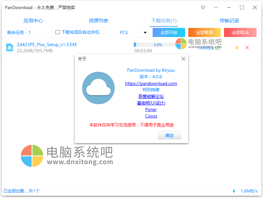Click the download speed arrow icon in status bar
The width and height of the screenshot is (263, 198).
coord(234,191)
